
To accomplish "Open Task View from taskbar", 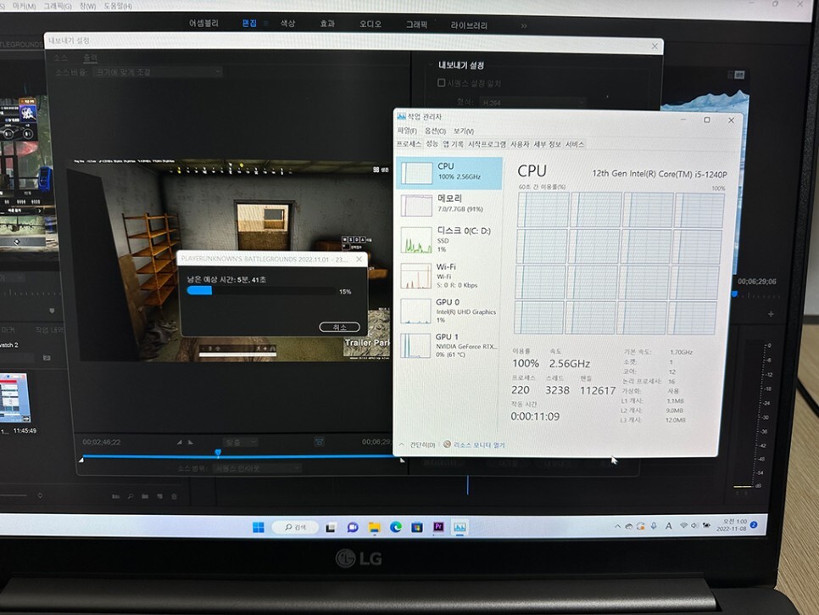I will (331, 528).
